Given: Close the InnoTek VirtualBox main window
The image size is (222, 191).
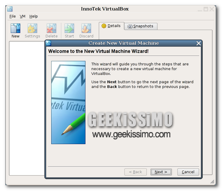Looking at the screenshot, I should 211,9.
